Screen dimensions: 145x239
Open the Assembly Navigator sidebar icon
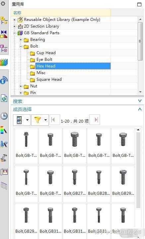point(4,20)
